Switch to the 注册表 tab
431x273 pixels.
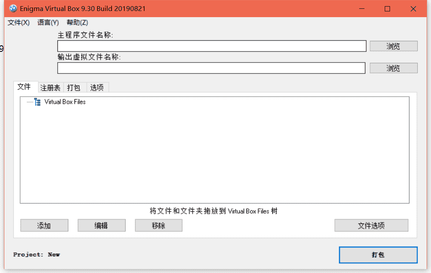click(51, 88)
